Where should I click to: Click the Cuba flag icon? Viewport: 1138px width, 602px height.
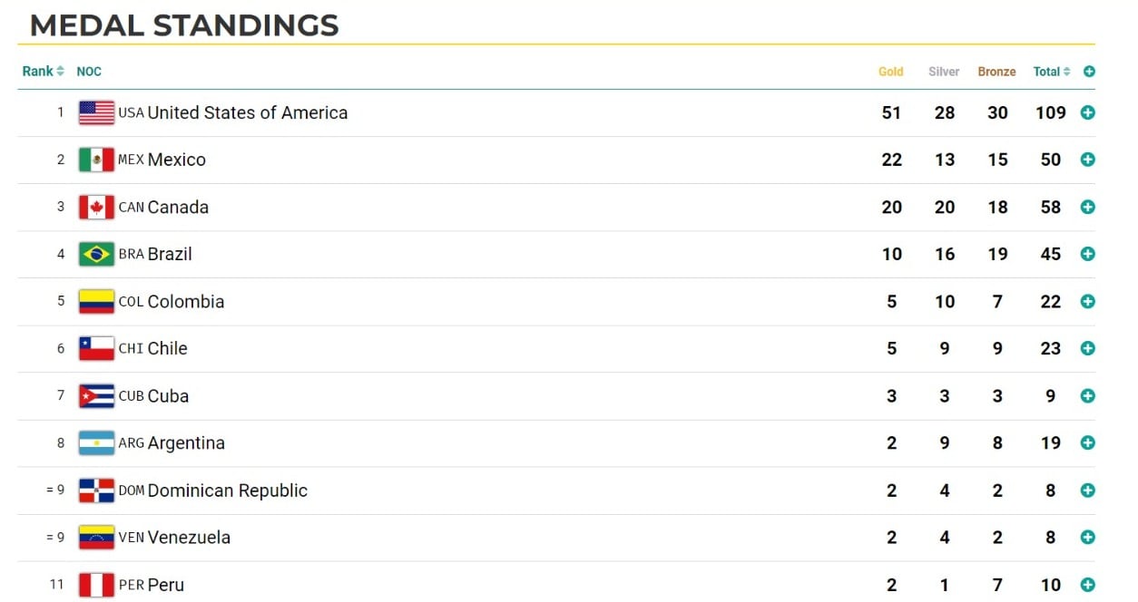coord(96,396)
